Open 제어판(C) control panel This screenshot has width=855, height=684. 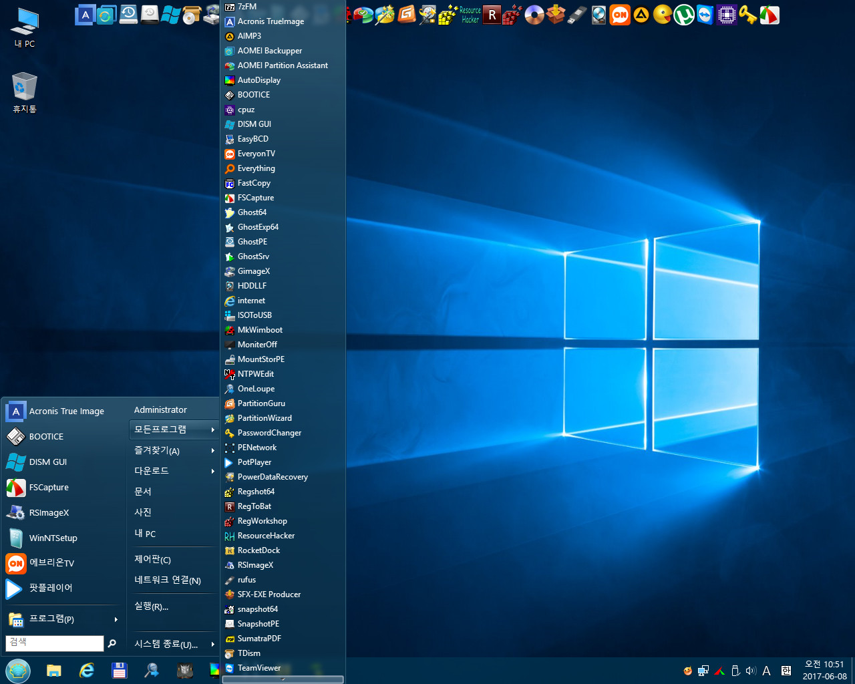174,559
